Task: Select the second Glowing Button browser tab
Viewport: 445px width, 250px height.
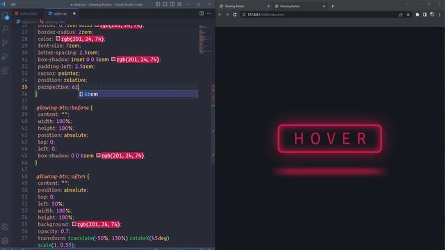Action: coord(300,6)
